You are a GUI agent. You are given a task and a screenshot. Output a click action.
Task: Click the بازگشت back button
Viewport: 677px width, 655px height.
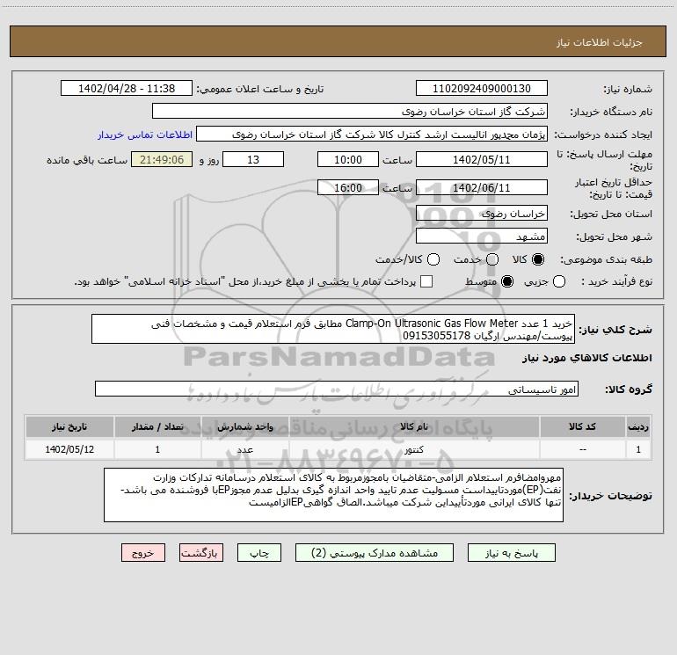point(201,553)
